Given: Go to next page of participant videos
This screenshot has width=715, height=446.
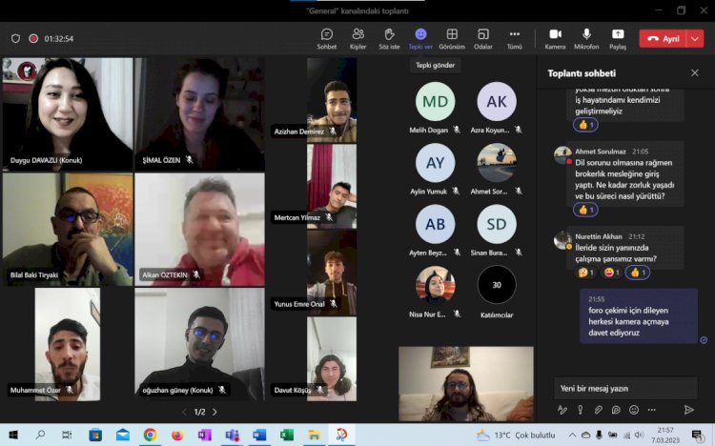Looking at the screenshot, I should pos(214,412).
